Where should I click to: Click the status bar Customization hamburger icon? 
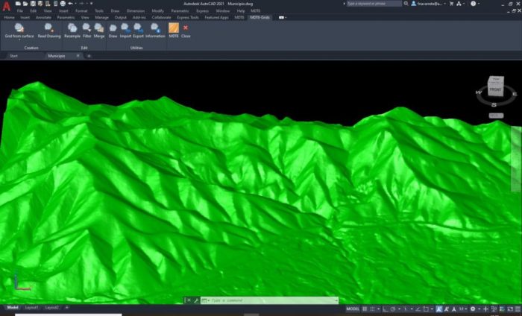(x=518, y=309)
